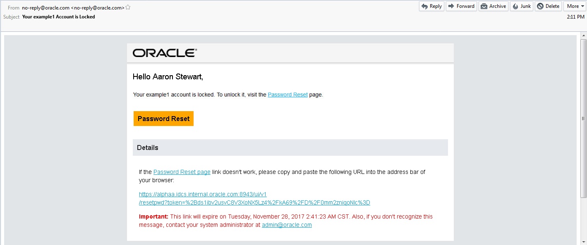Email the administrator at admin@oracle.com
This screenshot has width=587, height=245.
click(287, 225)
